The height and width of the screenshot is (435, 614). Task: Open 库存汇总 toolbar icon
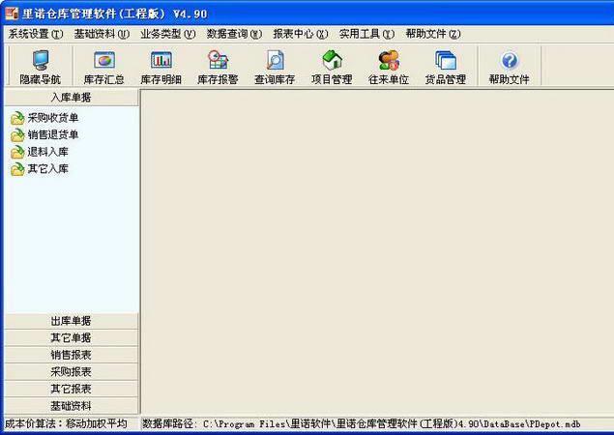pyautogui.click(x=104, y=60)
